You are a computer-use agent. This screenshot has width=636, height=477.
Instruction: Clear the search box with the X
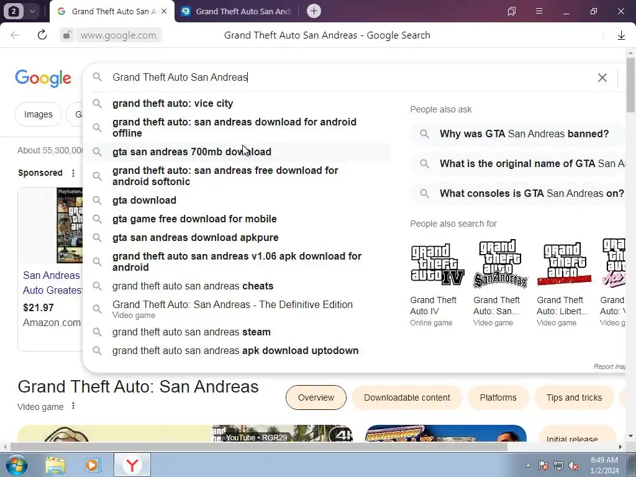(602, 78)
